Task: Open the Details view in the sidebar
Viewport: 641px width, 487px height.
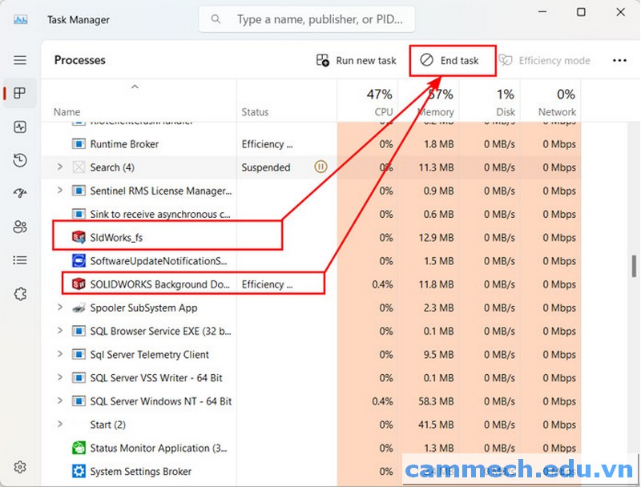Action: (x=20, y=260)
